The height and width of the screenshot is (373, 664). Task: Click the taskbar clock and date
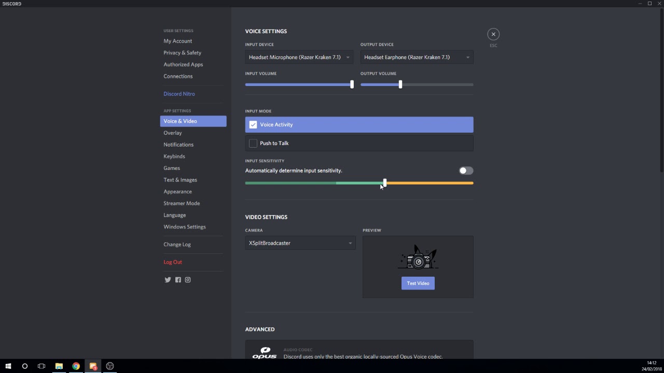(652, 366)
